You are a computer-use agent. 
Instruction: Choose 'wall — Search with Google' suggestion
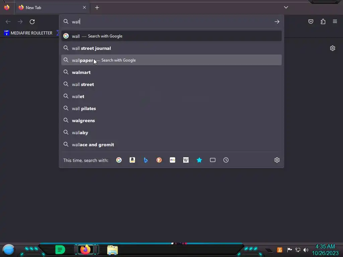pyautogui.click(x=171, y=36)
